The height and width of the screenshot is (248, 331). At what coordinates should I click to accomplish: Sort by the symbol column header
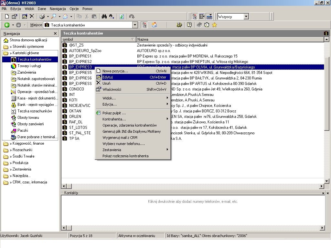99,39
